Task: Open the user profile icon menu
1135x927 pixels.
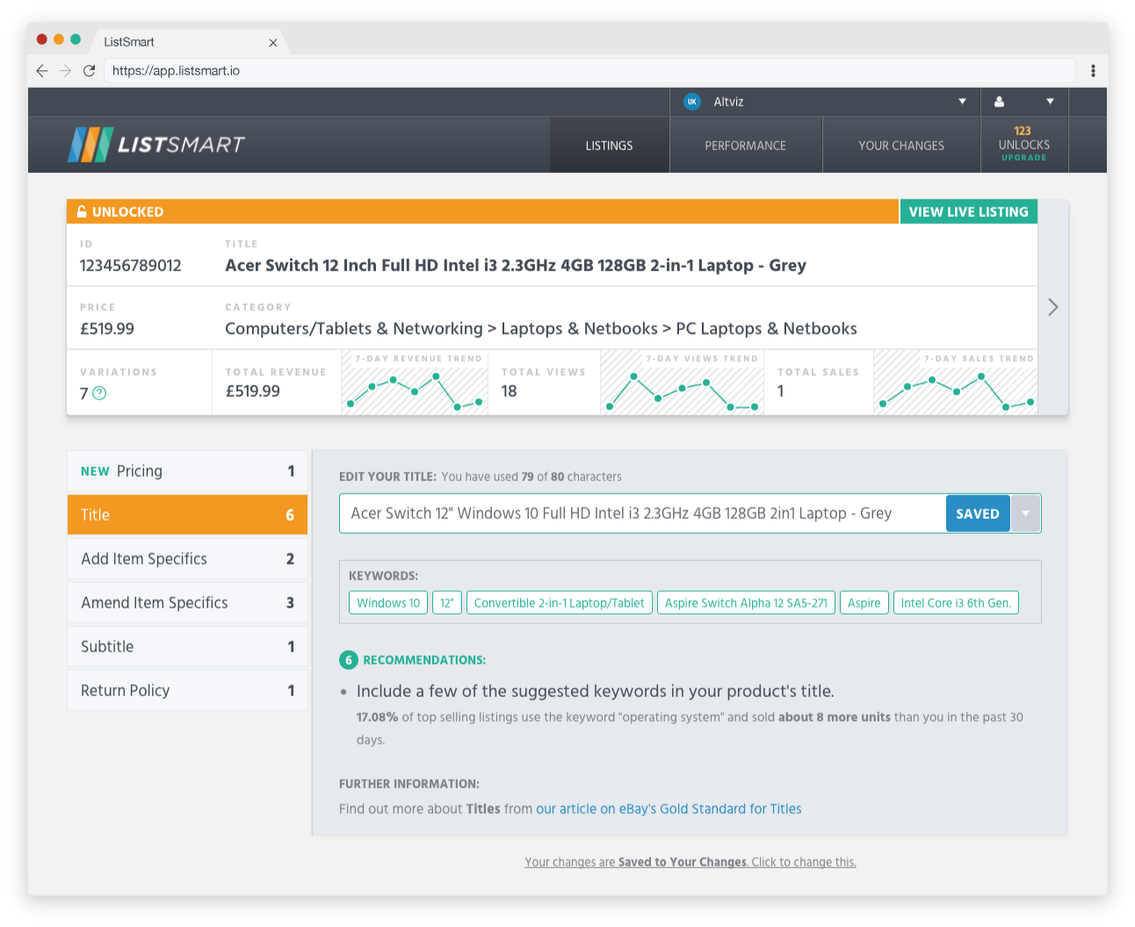Action: click(x=999, y=102)
